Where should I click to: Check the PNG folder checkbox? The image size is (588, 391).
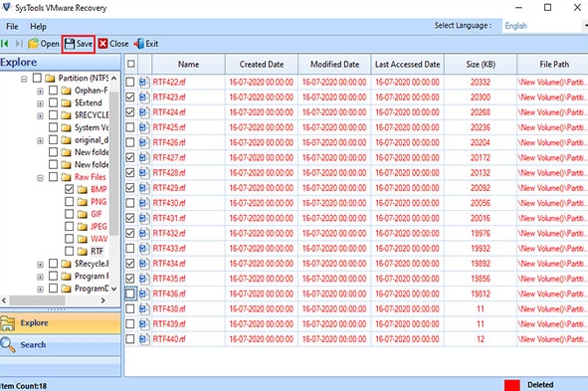[x=69, y=202]
